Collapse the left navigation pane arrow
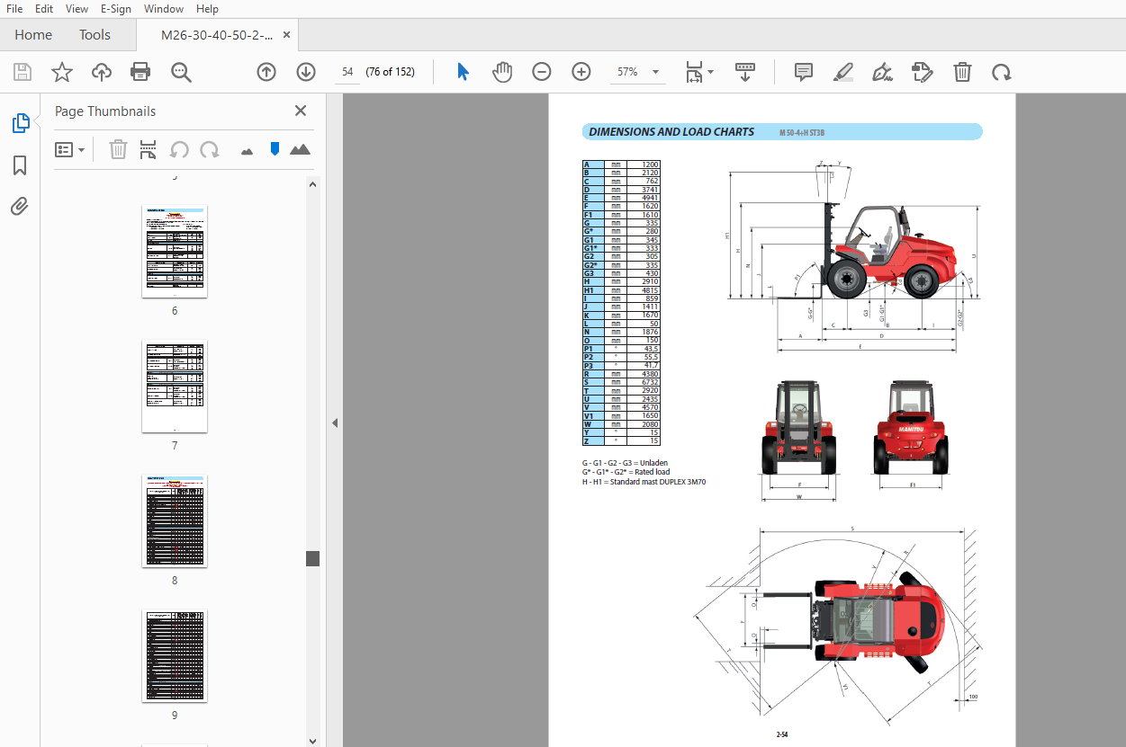This screenshot has width=1126, height=747. (x=335, y=422)
